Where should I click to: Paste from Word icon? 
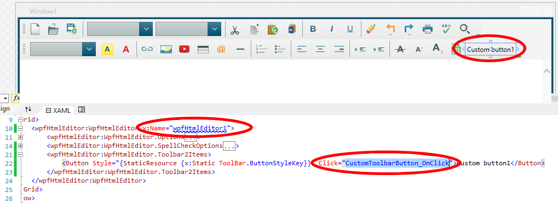click(292, 29)
